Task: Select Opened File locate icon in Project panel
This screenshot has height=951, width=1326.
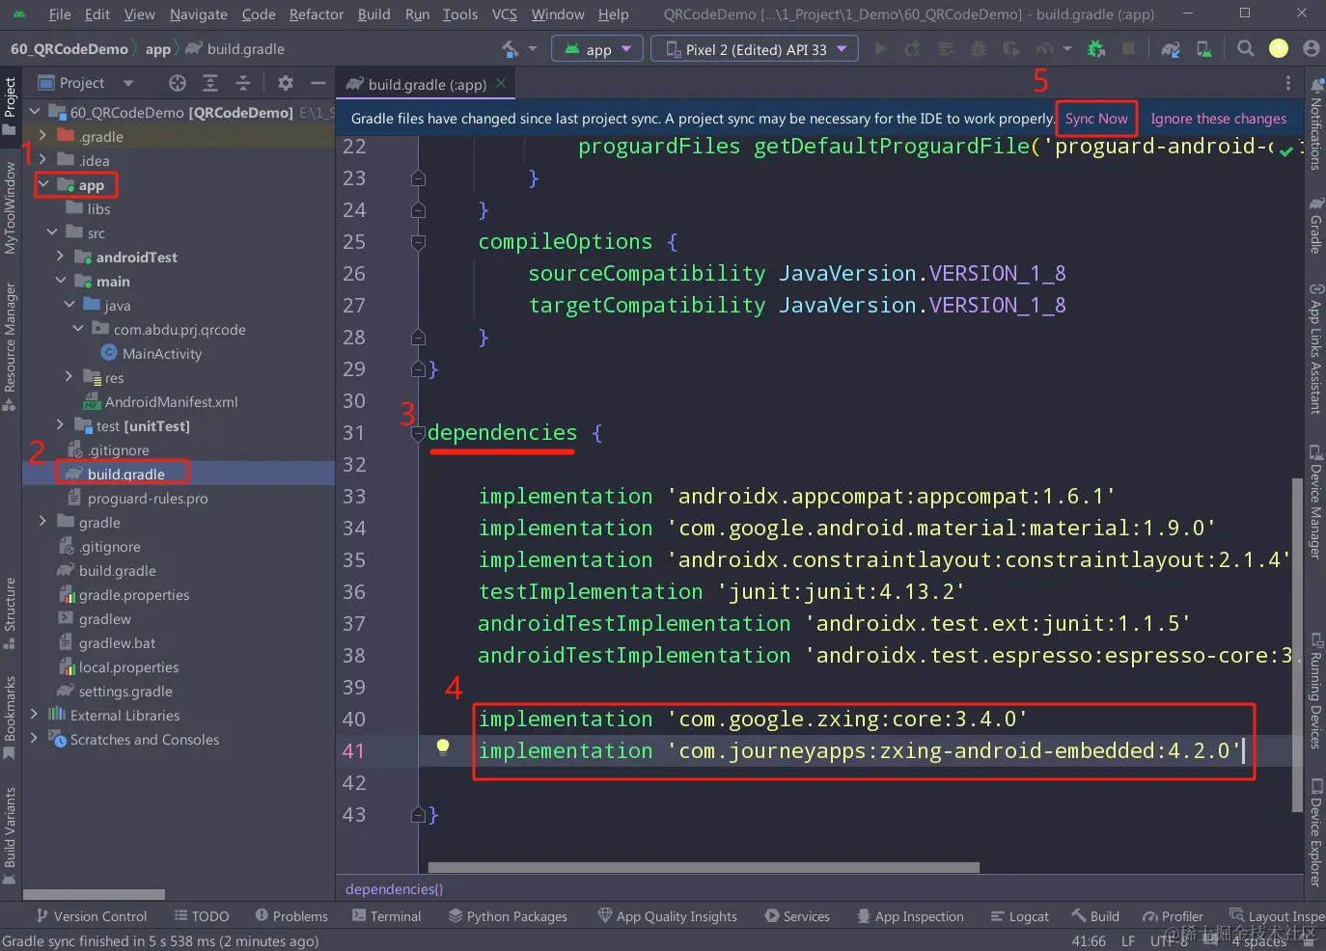Action: coord(178,83)
